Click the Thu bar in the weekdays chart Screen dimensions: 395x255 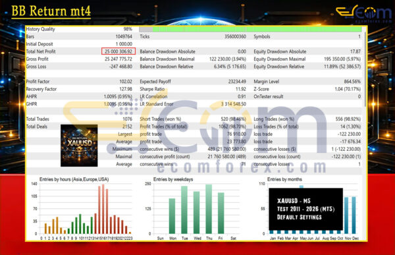point(209,209)
